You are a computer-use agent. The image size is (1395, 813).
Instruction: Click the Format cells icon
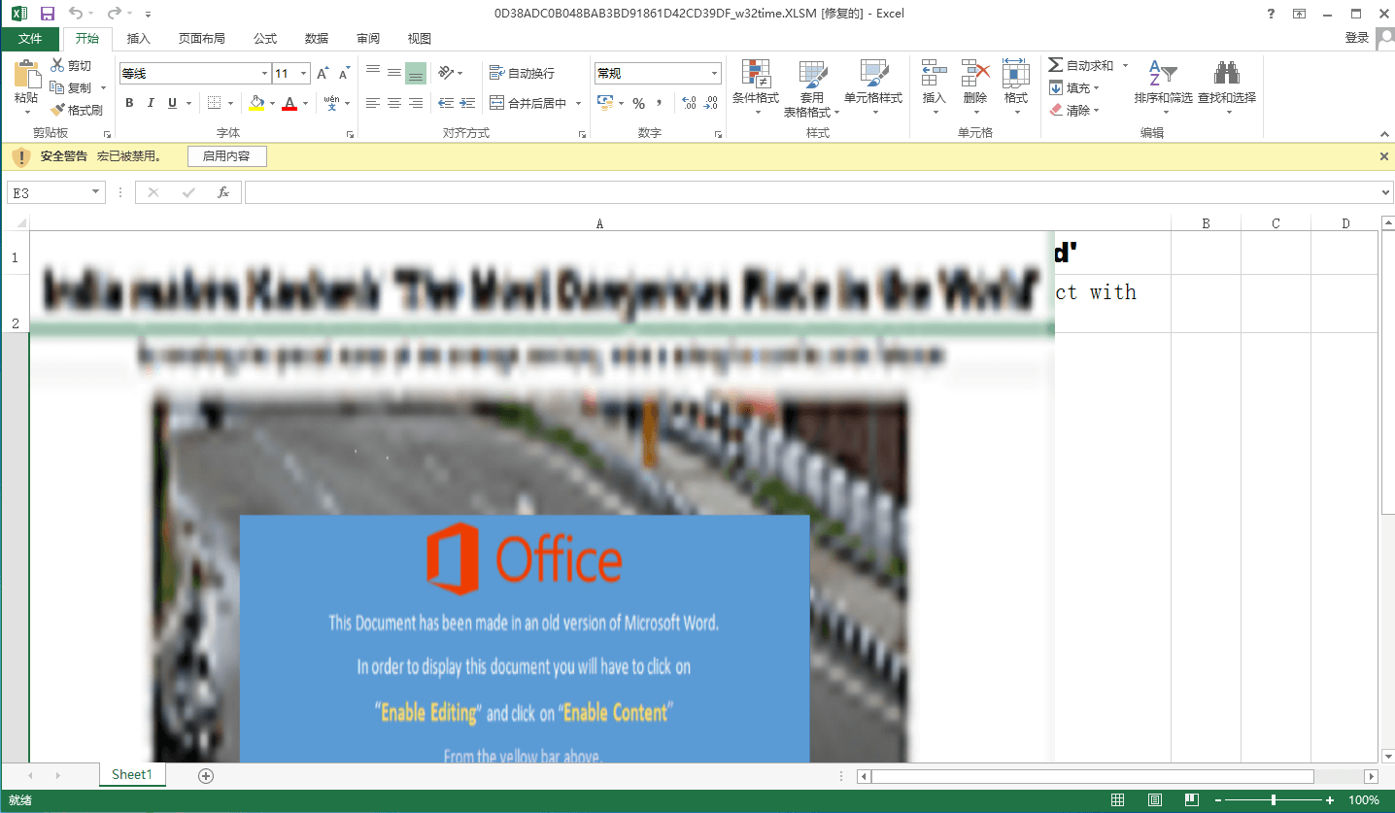tap(1015, 74)
